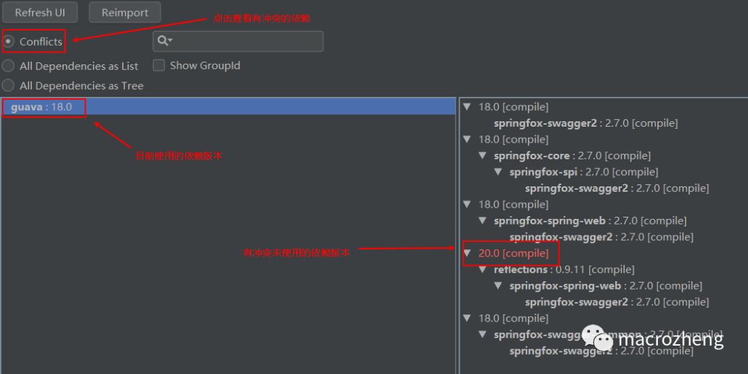Select All Dependencies as List option

pos(8,66)
